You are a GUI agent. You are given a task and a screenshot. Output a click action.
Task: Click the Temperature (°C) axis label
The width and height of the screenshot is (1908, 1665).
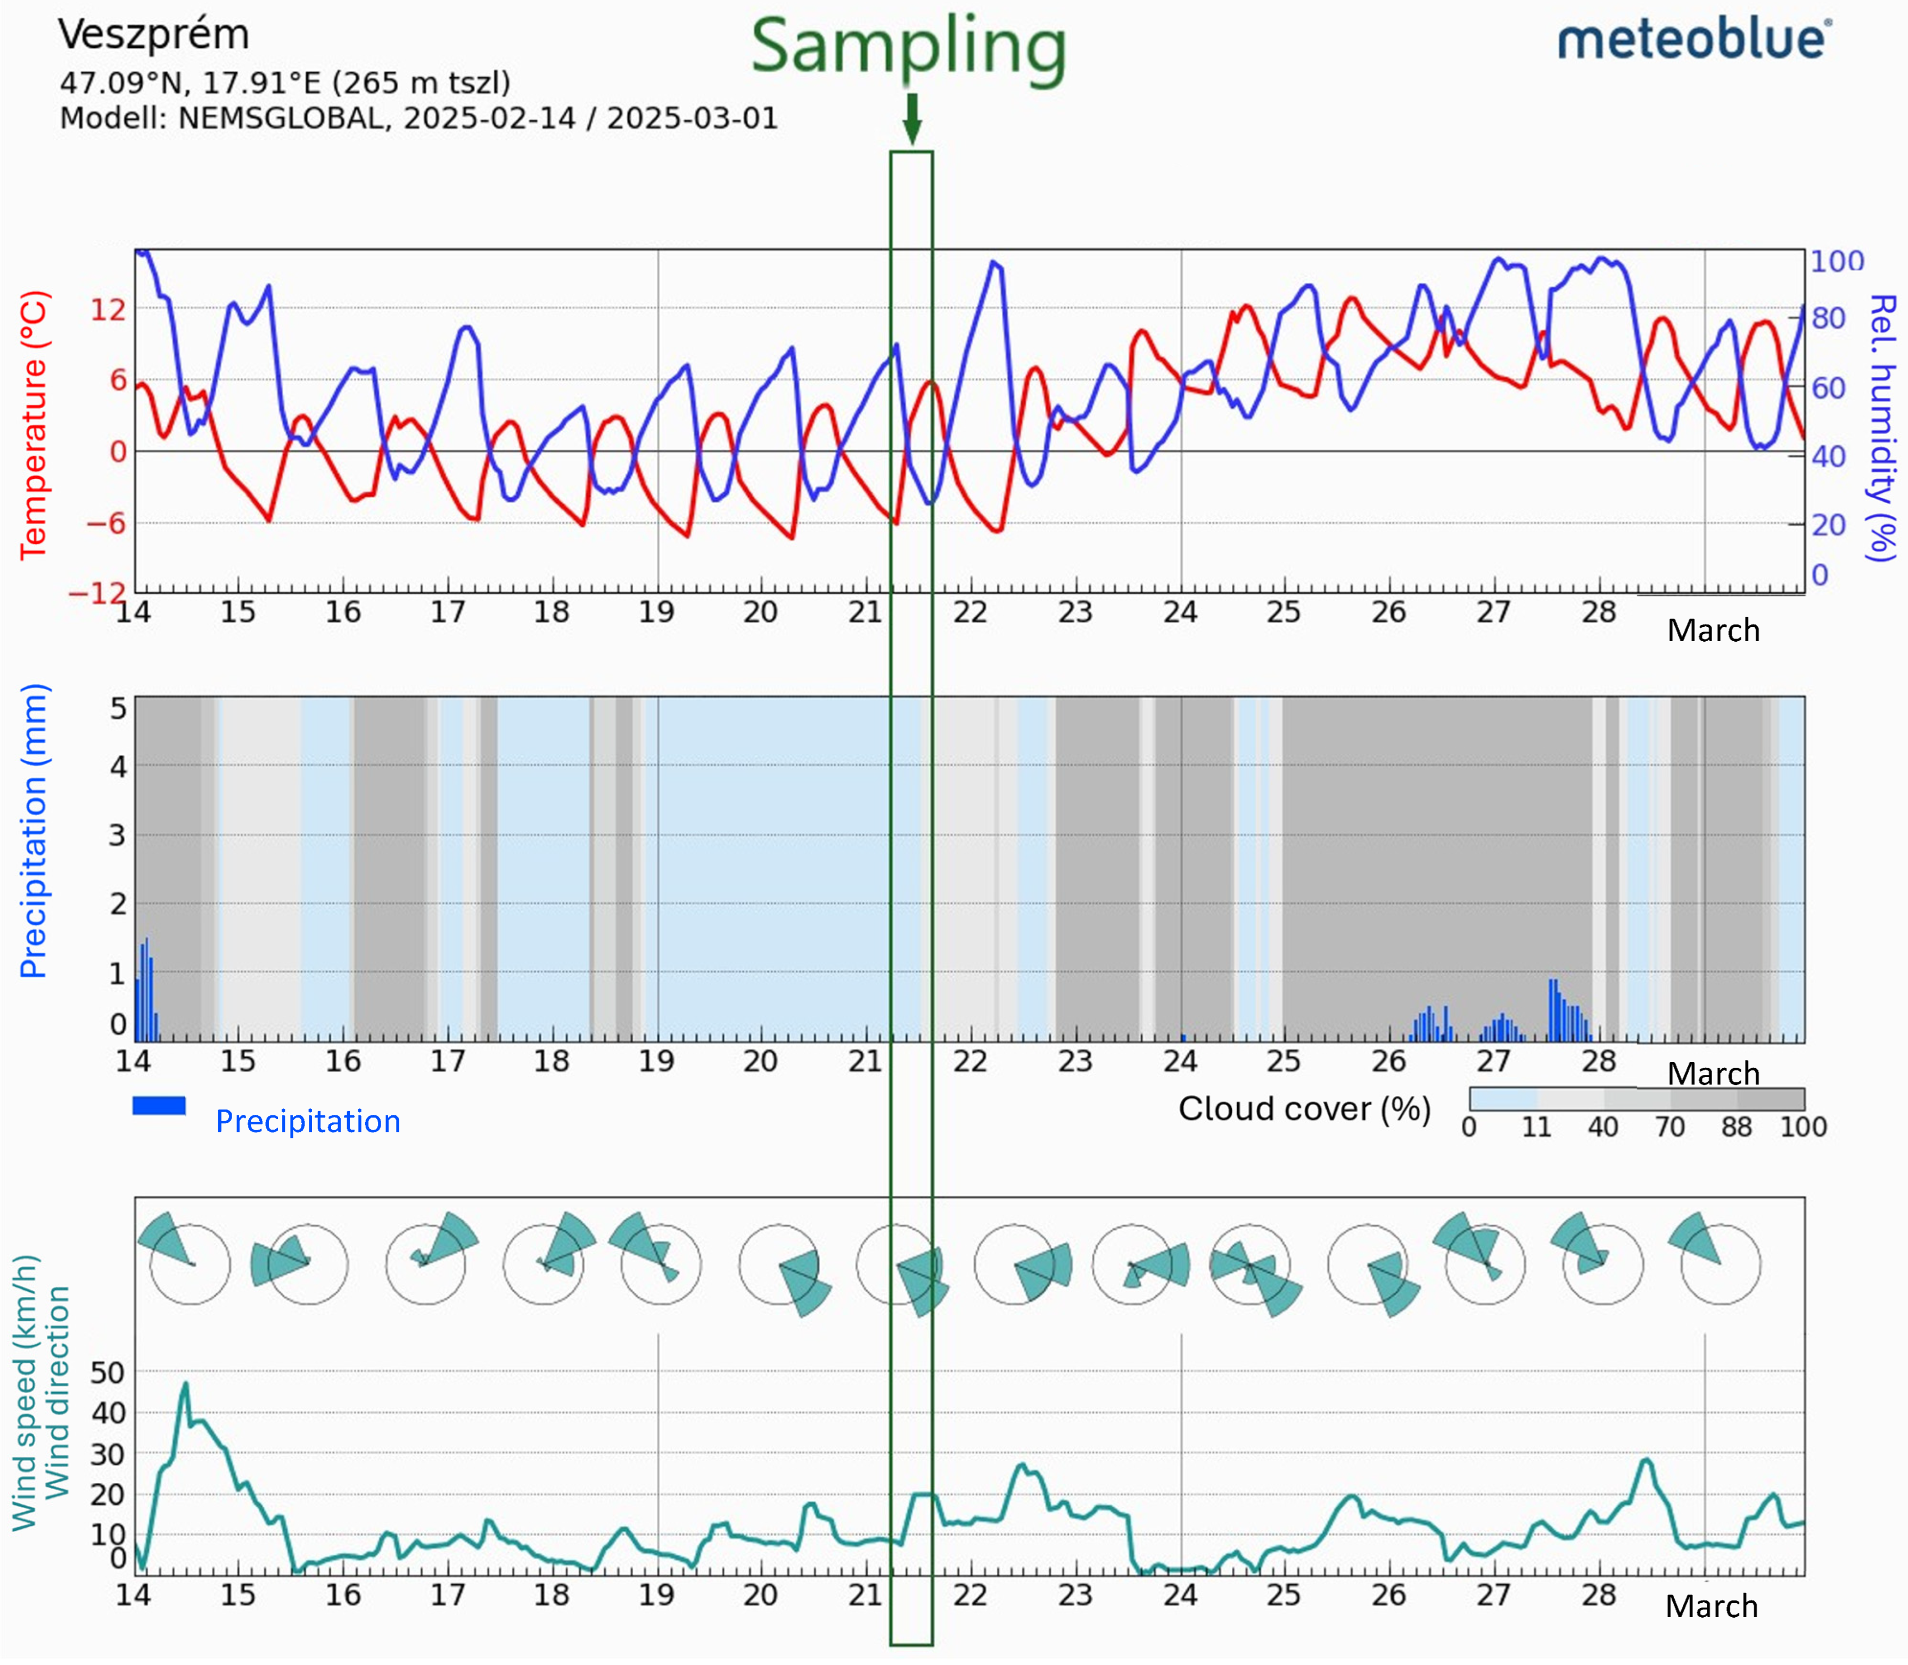pyautogui.click(x=34, y=426)
